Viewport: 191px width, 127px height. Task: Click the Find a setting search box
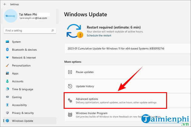[x=30, y=30]
